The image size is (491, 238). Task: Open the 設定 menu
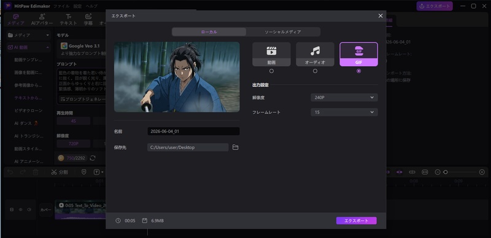(77, 6)
